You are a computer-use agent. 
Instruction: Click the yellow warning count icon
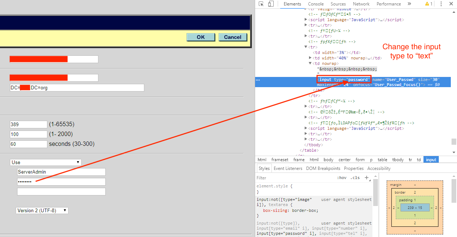pyautogui.click(x=429, y=4)
